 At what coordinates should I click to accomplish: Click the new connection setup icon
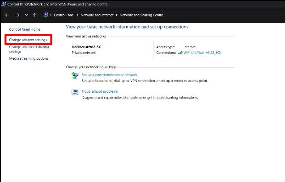[x=75, y=75]
